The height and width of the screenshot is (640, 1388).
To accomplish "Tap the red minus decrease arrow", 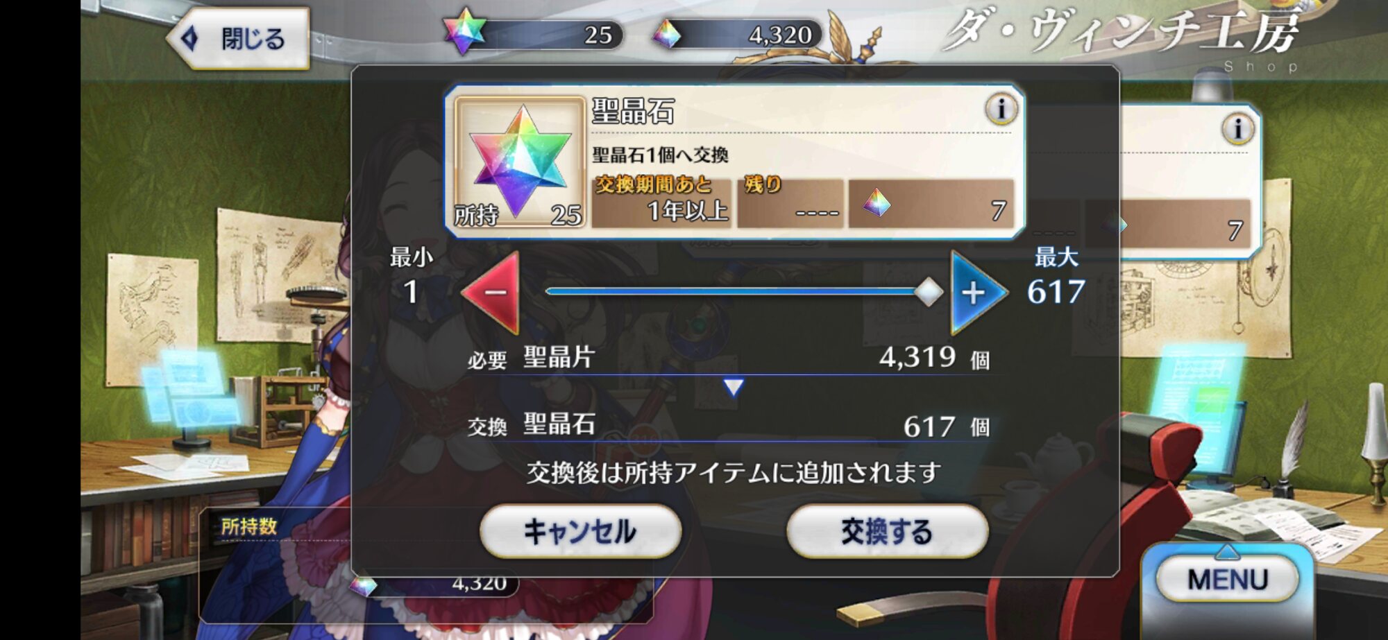I will coord(493,293).
